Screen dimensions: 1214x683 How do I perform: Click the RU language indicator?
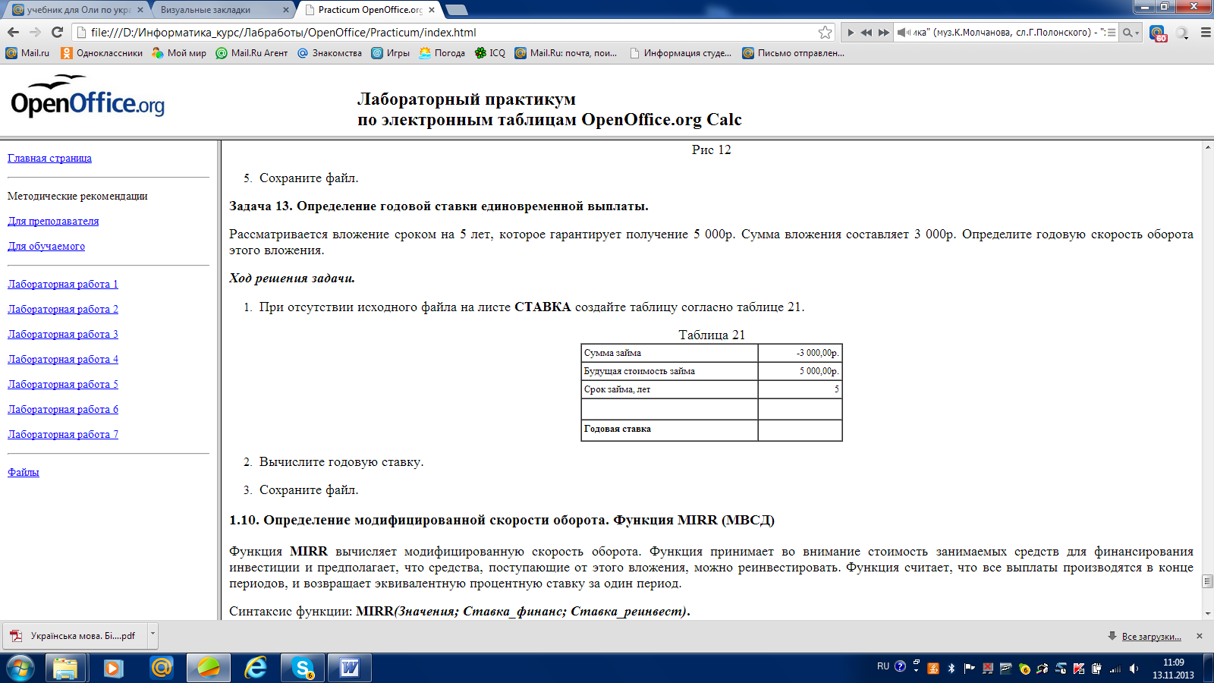pos(883,666)
